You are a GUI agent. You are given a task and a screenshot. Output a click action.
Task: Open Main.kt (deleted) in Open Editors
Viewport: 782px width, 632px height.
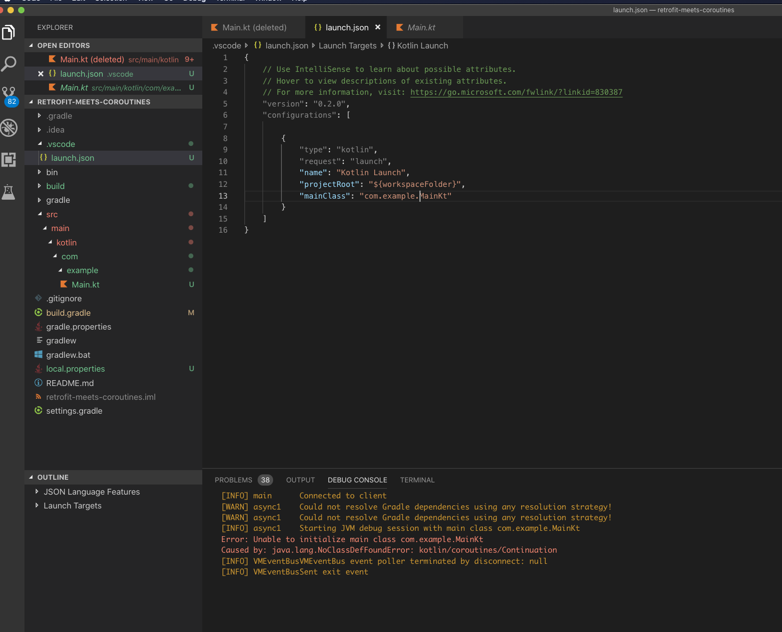(x=113, y=60)
